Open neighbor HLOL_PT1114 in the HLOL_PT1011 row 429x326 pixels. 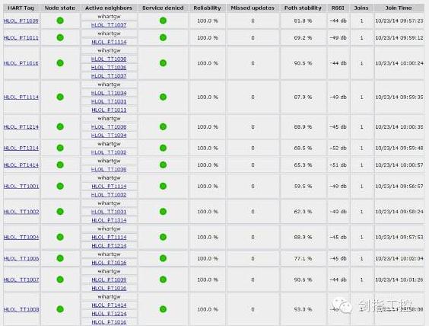point(109,42)
